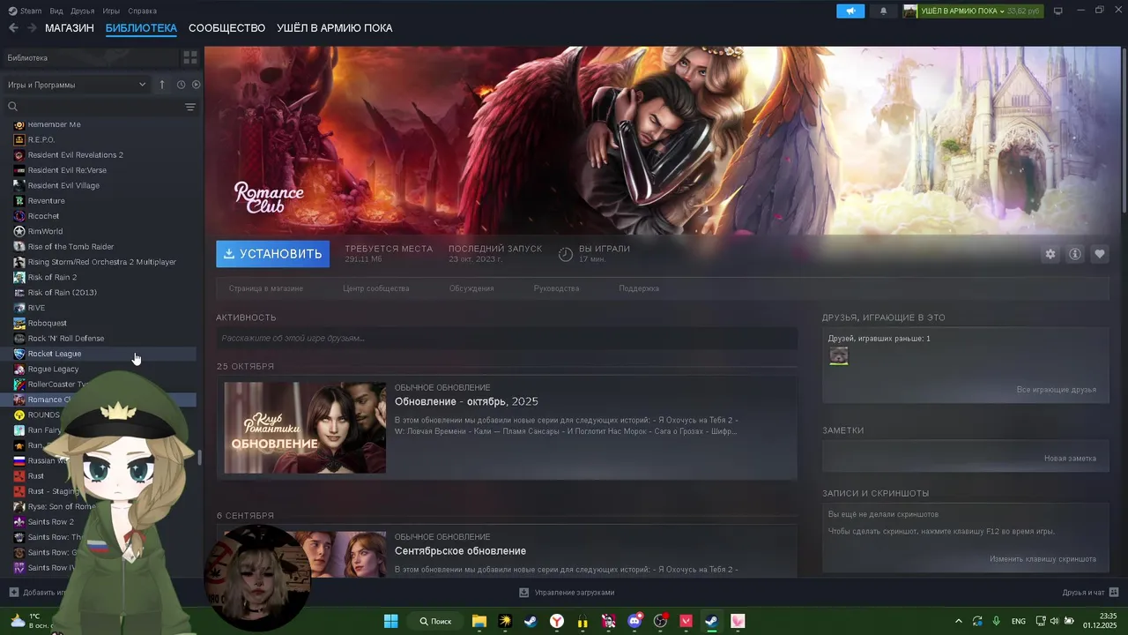Open Друзья и чат at bottom right
This screenshot has height=635, width=1128.
[x=1090, y=593]
